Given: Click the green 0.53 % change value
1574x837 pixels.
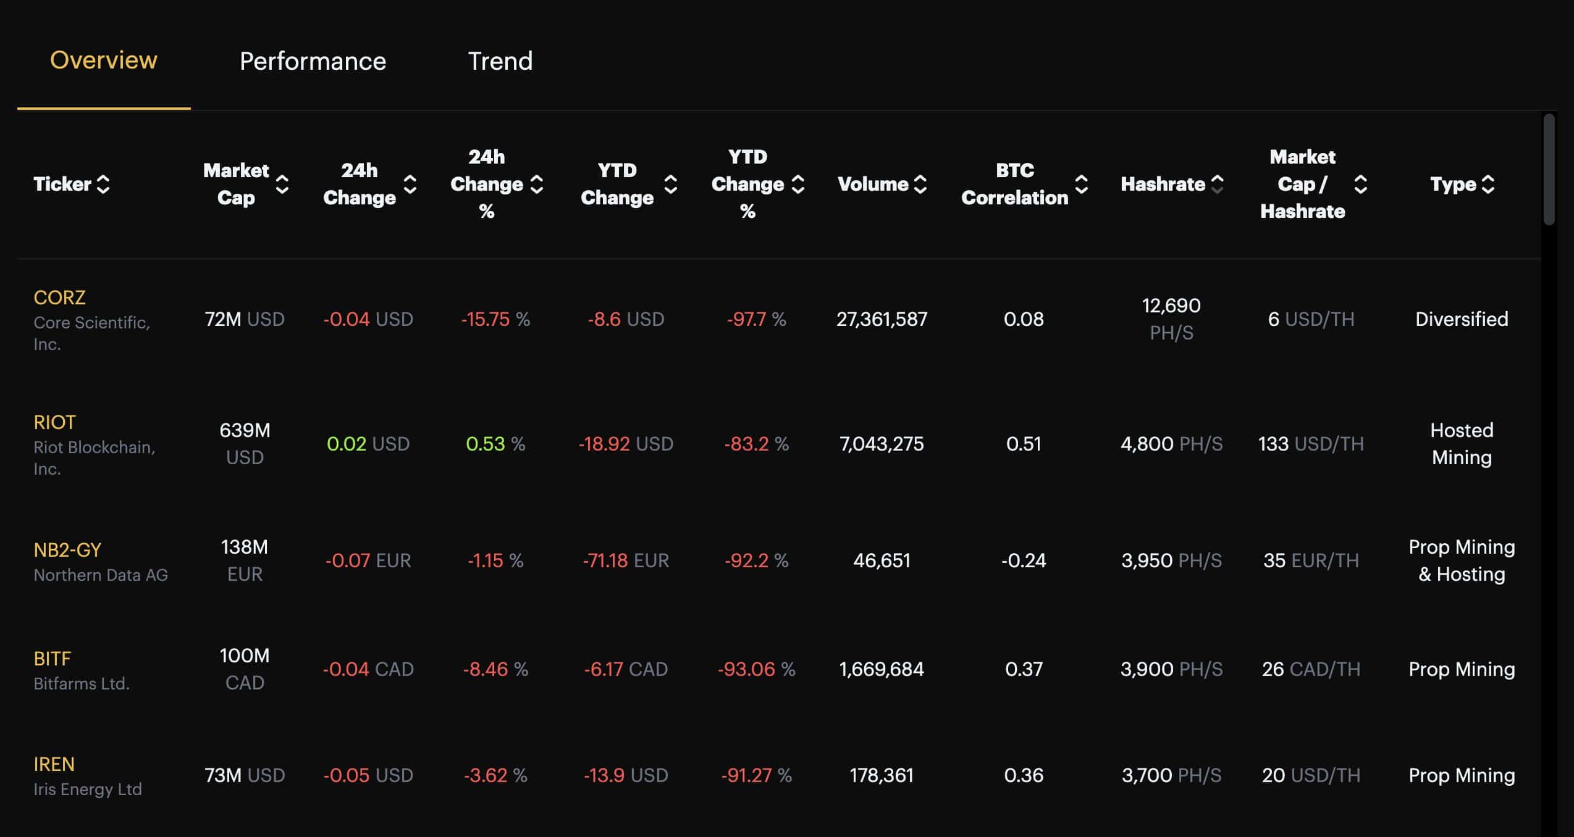Looking at the screenshot, I should pyautogui.click(x=495, y=444).
